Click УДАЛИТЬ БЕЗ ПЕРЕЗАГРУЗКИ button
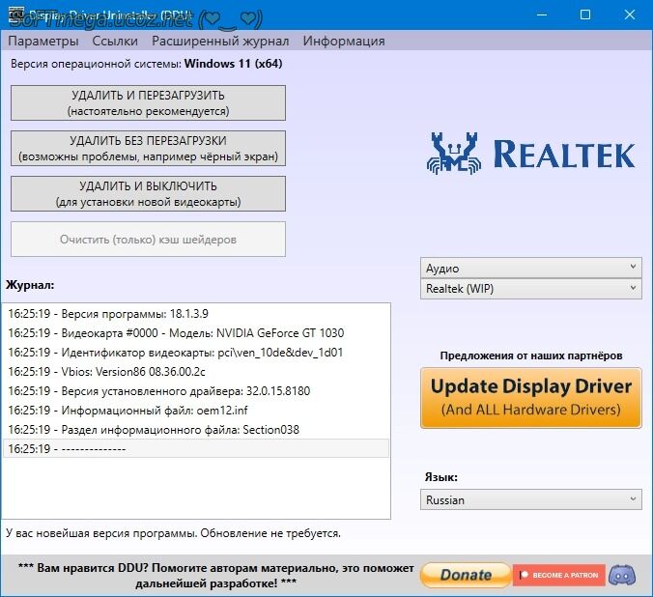Screen dimensions: 653x597 tap(148, 148)
